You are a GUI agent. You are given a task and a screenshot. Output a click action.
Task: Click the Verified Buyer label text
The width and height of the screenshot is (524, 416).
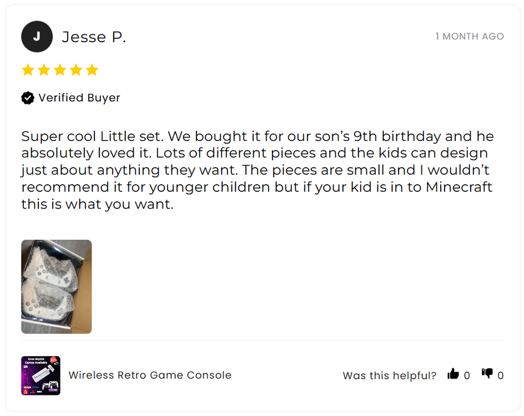(79, 98)
